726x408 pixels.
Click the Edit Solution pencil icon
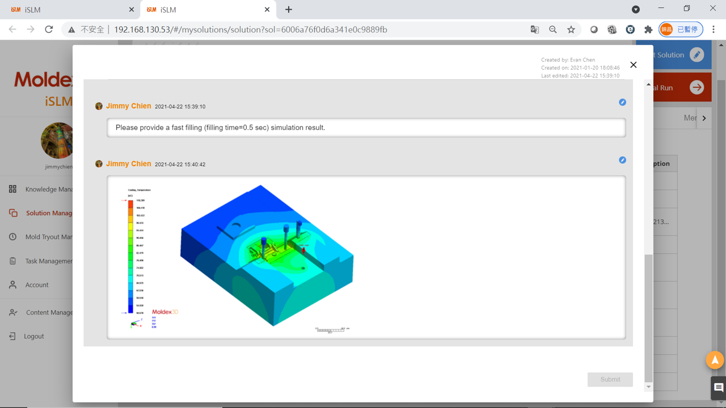(697, 55)
